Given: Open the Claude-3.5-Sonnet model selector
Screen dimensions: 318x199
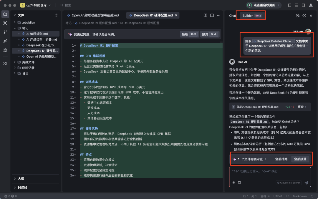Looking at the screenshot, I should pyautogui.click(x=289, y=183).
